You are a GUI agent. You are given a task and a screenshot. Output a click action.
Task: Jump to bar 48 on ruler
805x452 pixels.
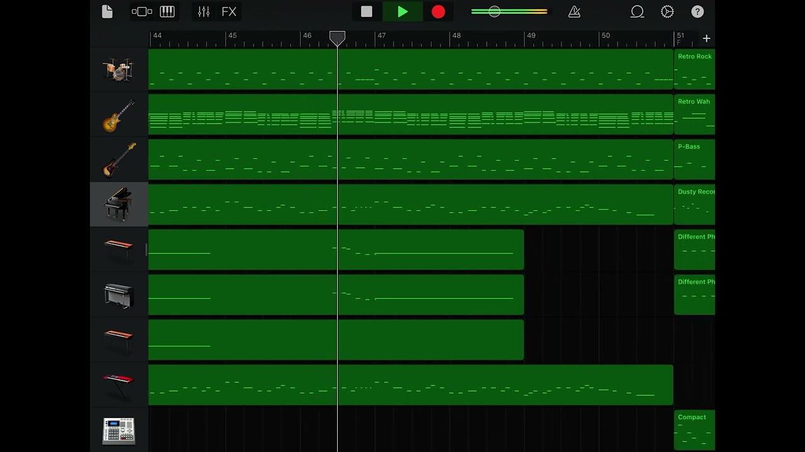click(457, 36)
